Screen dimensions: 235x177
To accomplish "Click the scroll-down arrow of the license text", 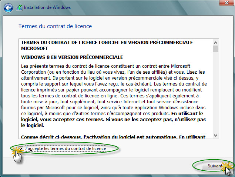I will coord(215,136).
